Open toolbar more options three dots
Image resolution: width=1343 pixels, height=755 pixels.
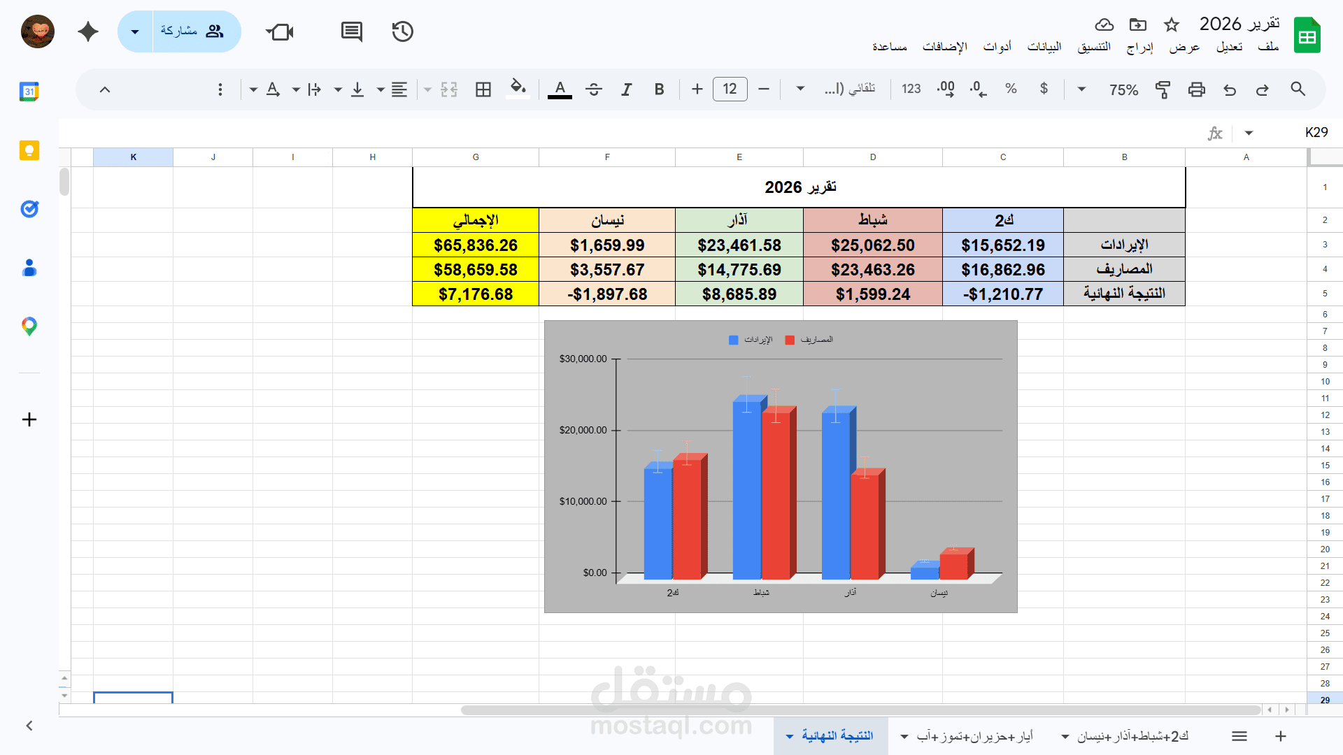click(x=220, y=89)
